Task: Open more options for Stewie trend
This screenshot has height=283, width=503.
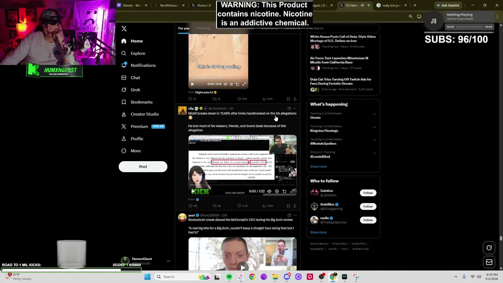Action: tap(374, 114)
